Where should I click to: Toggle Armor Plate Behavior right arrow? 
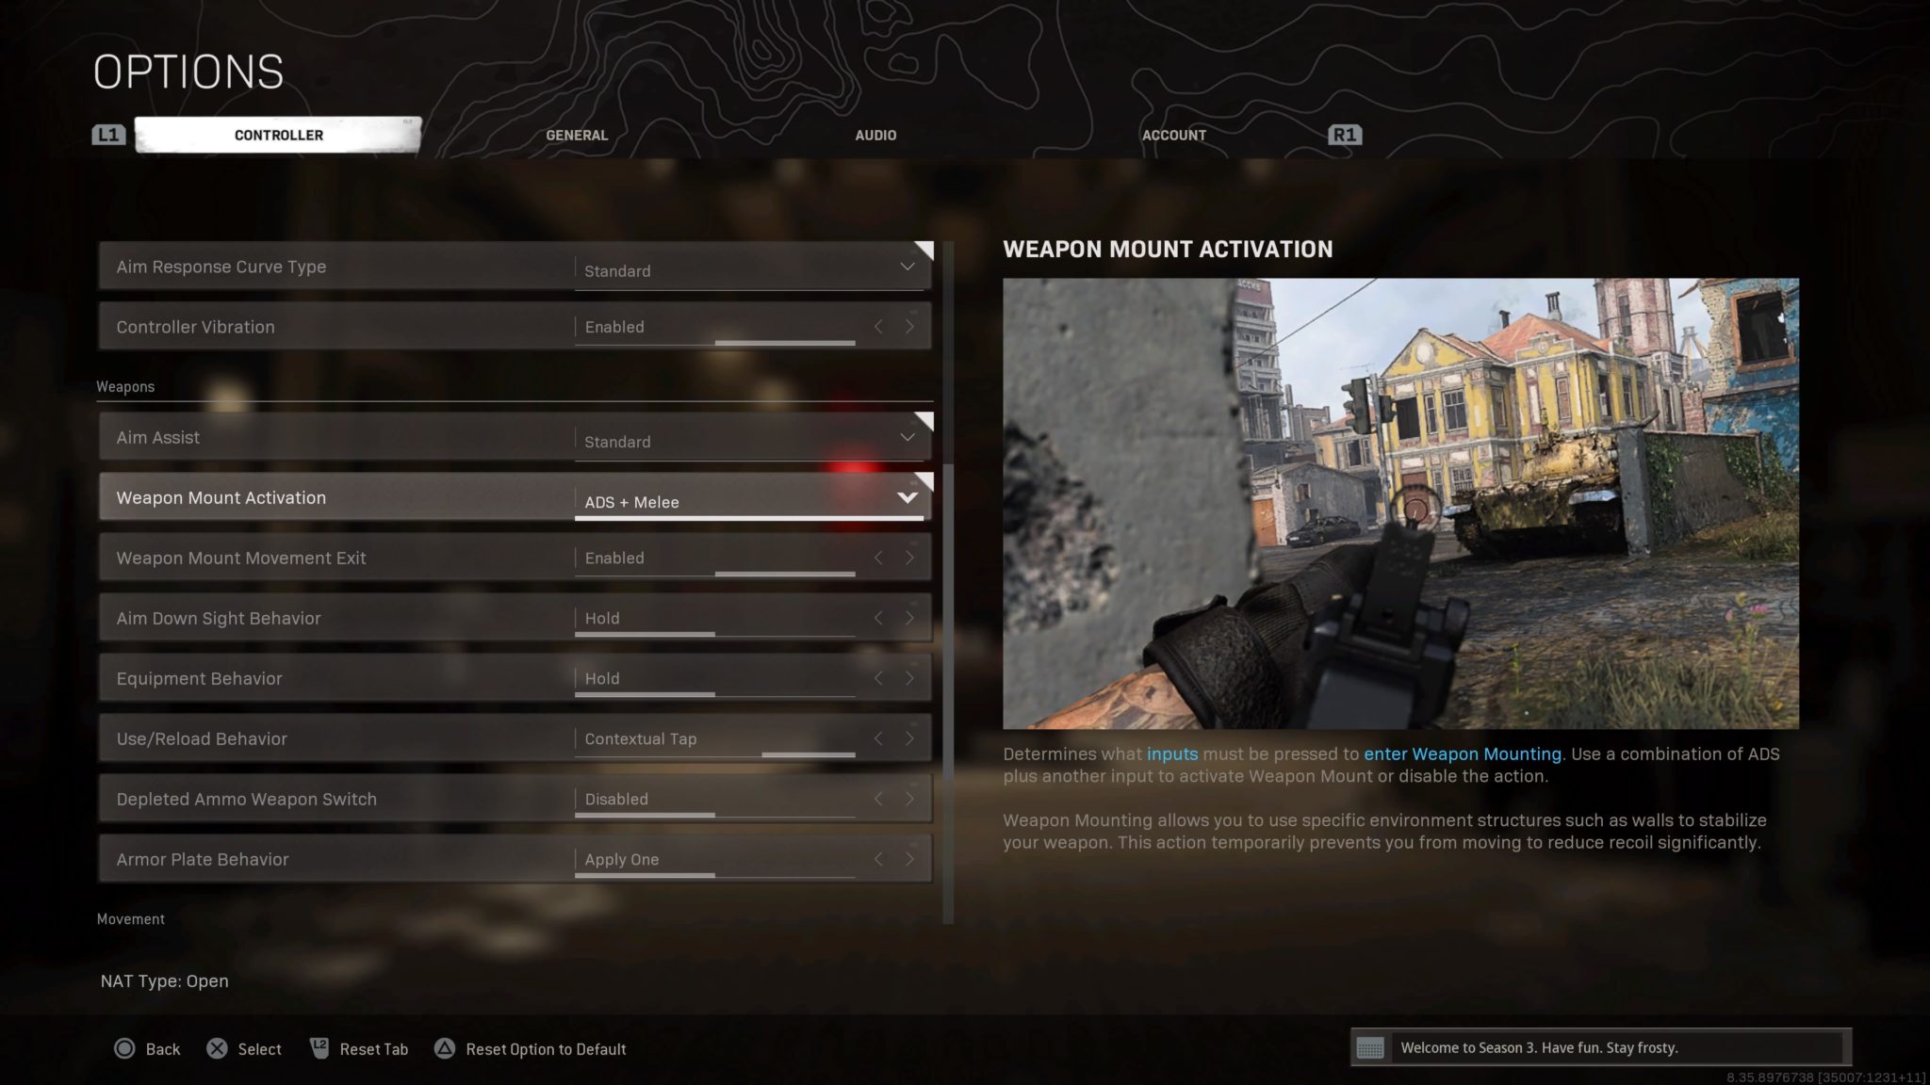pos(909,858)
